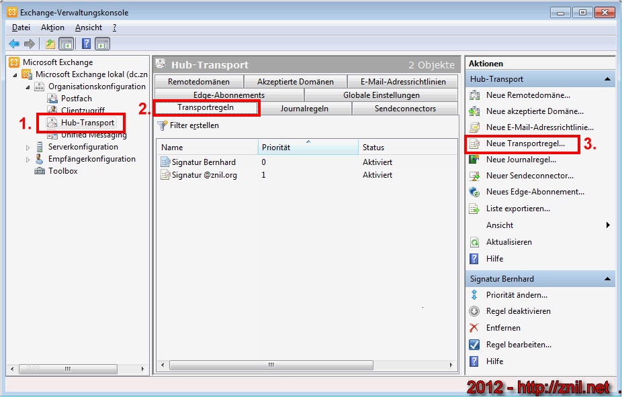Toggle the action pane toolbar icon
This screenshot has height=397, width=622.
(103, 44)
